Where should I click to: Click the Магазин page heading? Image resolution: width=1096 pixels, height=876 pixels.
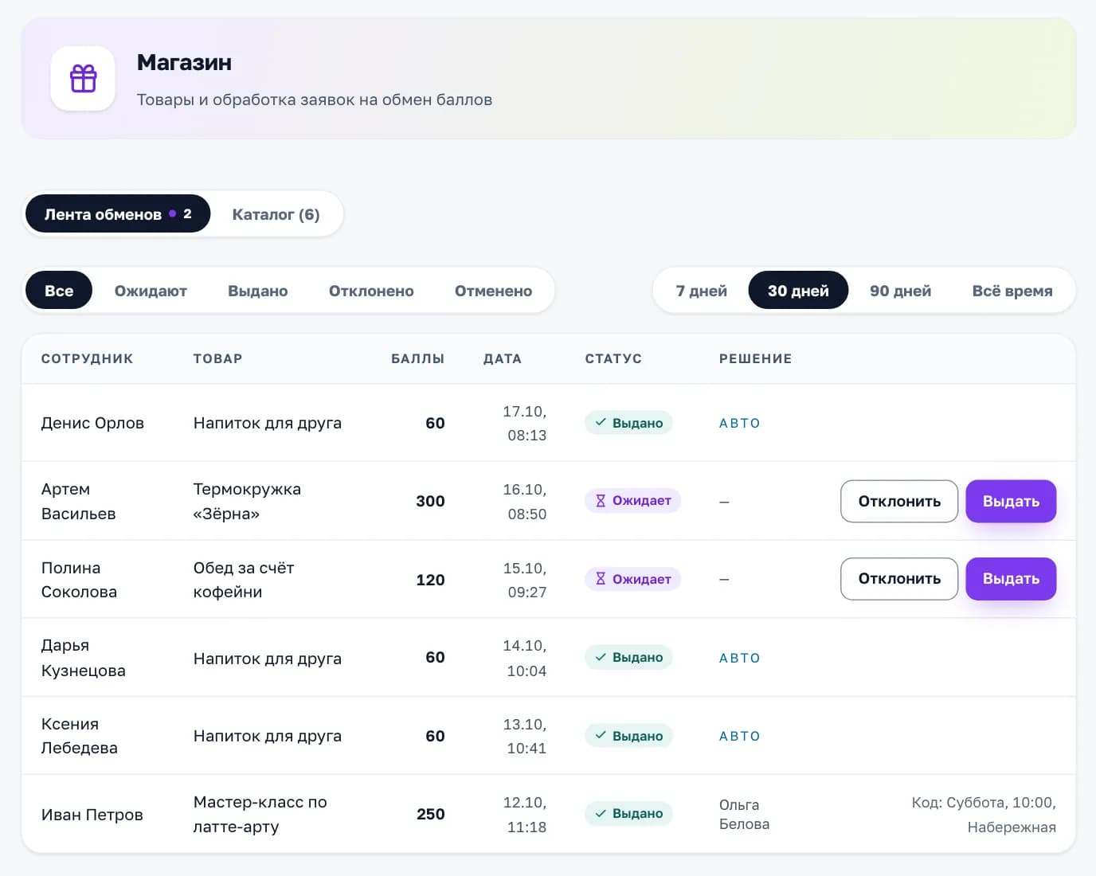[x=184, y=62]
